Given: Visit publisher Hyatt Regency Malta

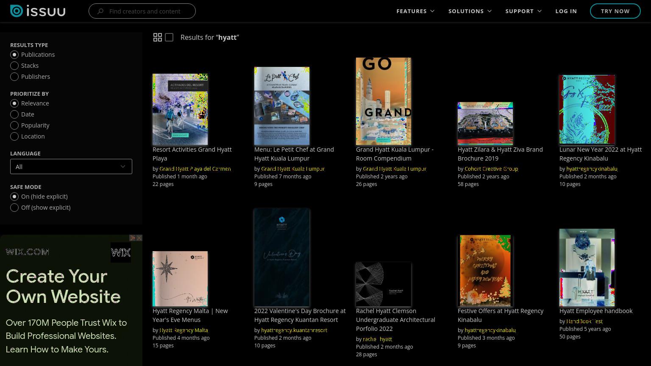Looking at the screenshot, I should [x=184, y=330].
